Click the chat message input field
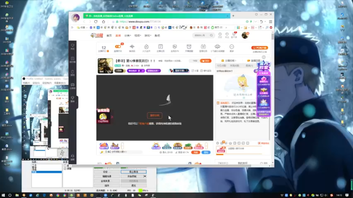The width and height of the screenshot is (353, 198). tap(244, 150)
